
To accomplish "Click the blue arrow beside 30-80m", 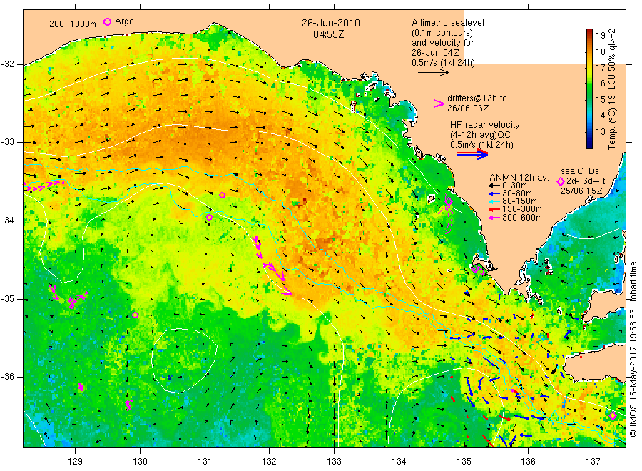I will (x=494, y=193).
